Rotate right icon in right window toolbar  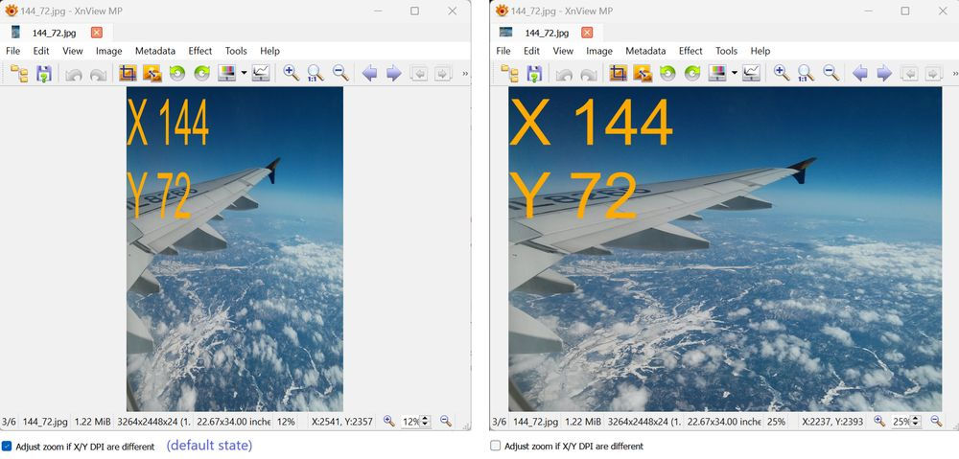pyautogui.click(x=691, y=74)
